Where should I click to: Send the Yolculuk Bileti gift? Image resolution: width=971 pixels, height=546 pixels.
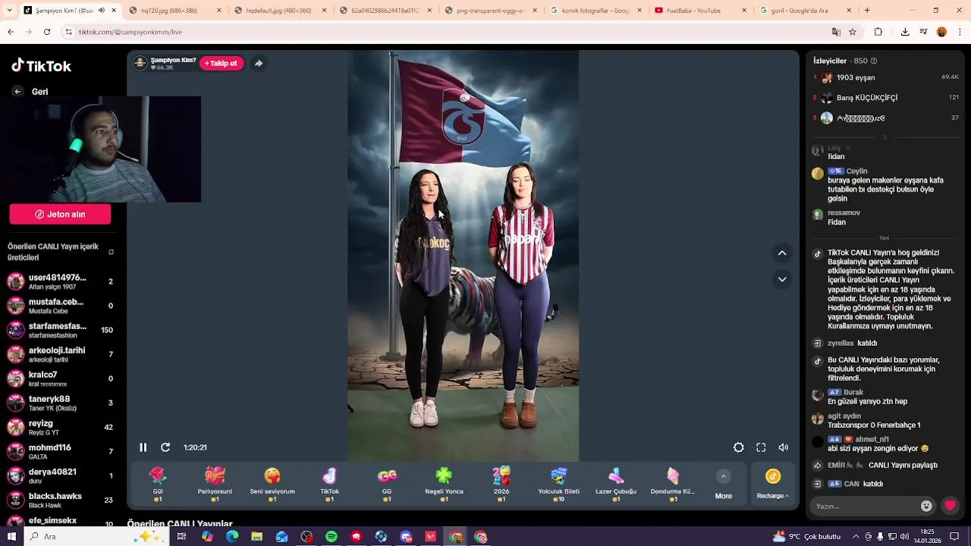(x=558, y=483)
